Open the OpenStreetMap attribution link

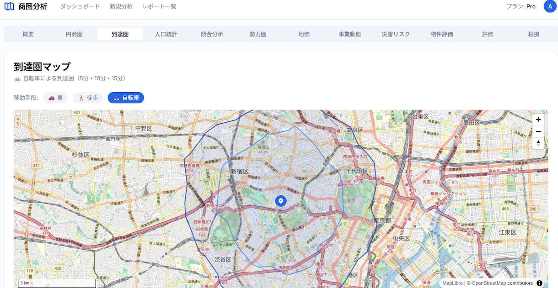[x=488, y=283]
